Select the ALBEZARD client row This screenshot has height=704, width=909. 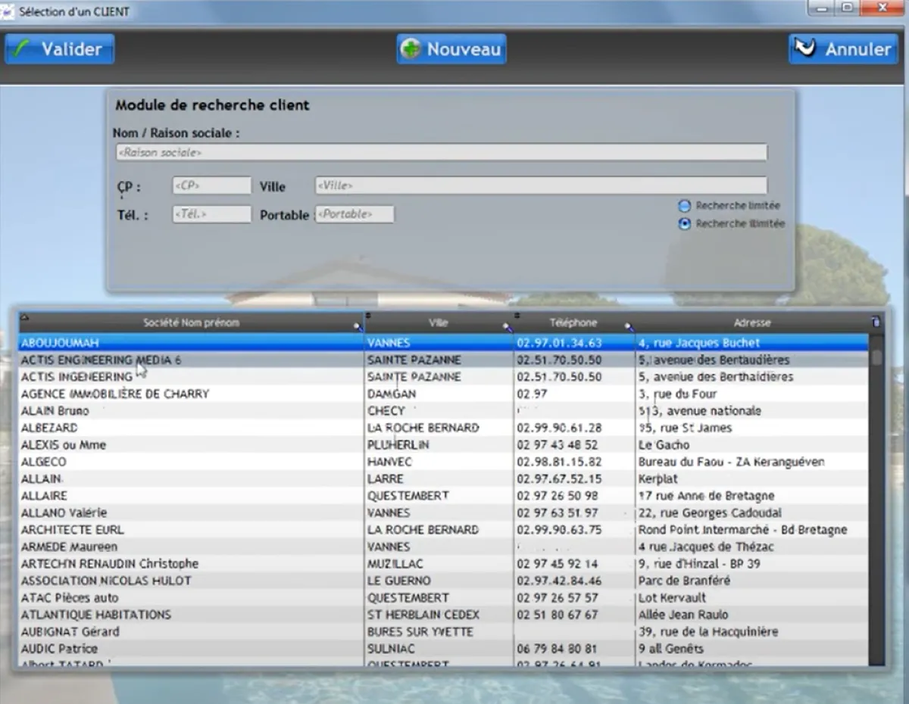point(443,428)
